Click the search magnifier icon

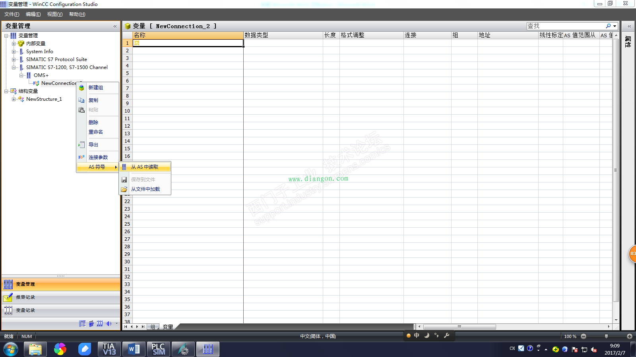[x=608, y=26]
